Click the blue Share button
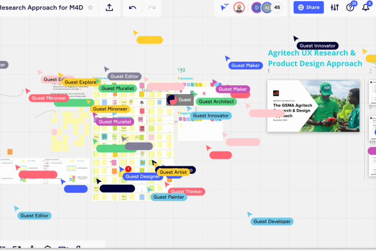 pos(308,8)
